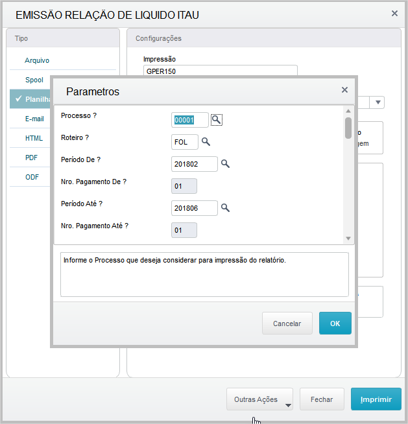Click the Nro. Pagamento Até field
This screenshot has height=424, width=408.
pos(184,230)
